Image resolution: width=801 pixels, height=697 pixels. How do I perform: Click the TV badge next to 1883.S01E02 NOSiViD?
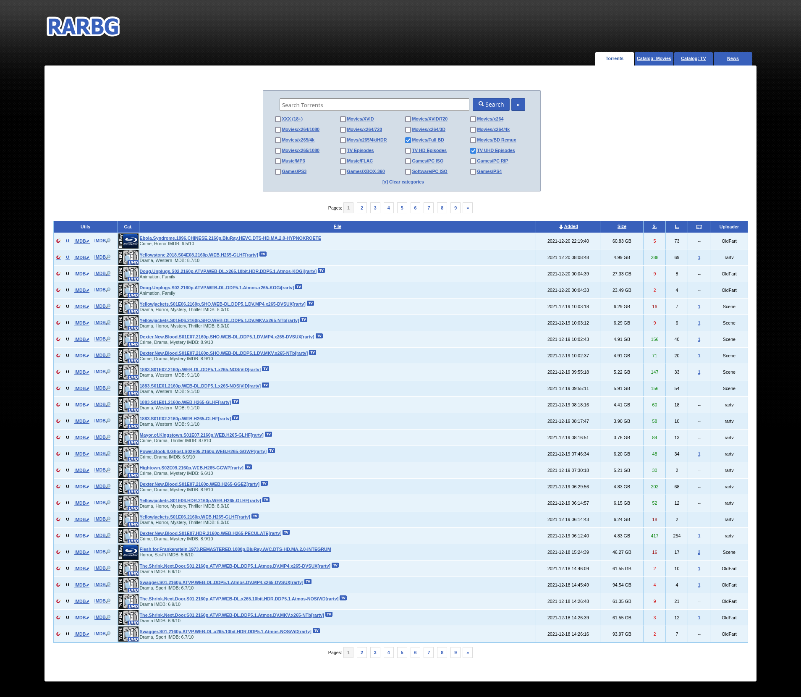(x=266, y=369)
